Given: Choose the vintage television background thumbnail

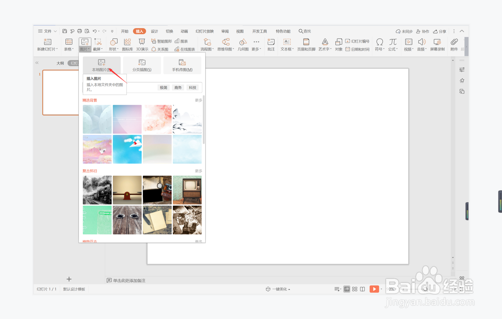Looking at the screenshot, I should (187, 190).
